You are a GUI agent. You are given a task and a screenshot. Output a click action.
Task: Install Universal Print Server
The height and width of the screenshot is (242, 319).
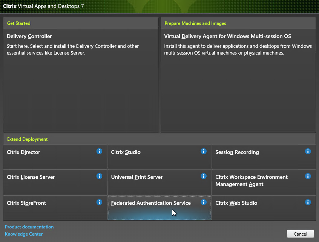[x=159, y=182]
